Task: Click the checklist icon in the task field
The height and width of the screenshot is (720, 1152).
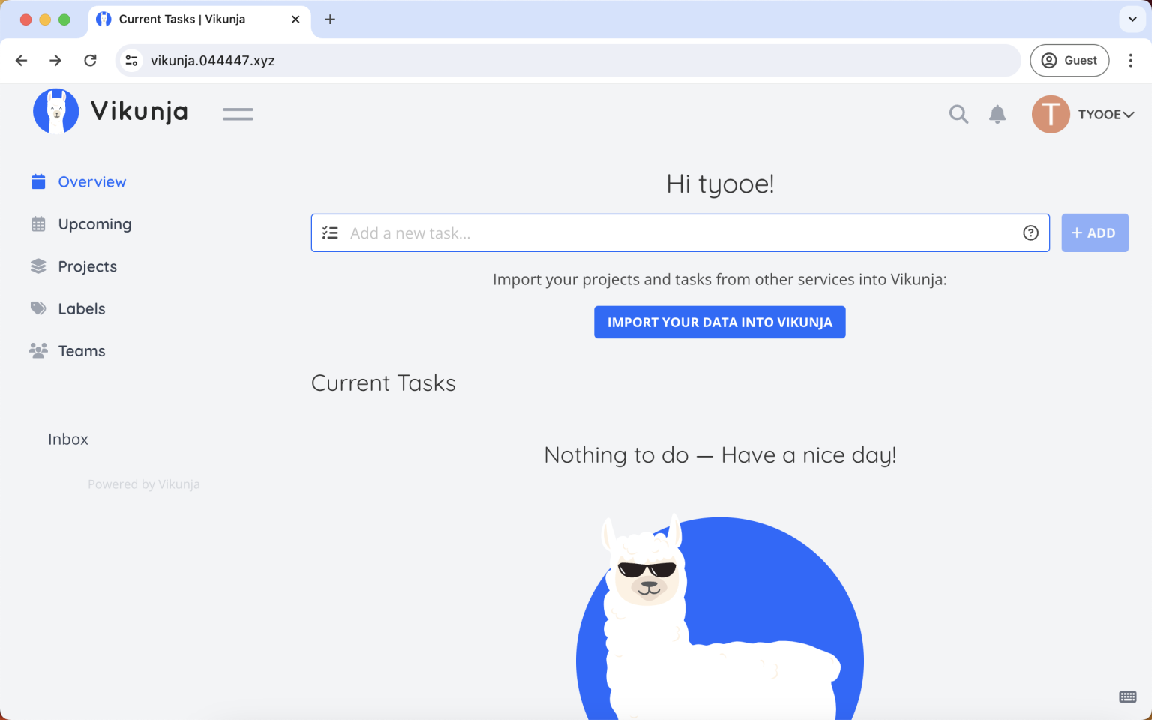Action: click(x=330, y=232)
